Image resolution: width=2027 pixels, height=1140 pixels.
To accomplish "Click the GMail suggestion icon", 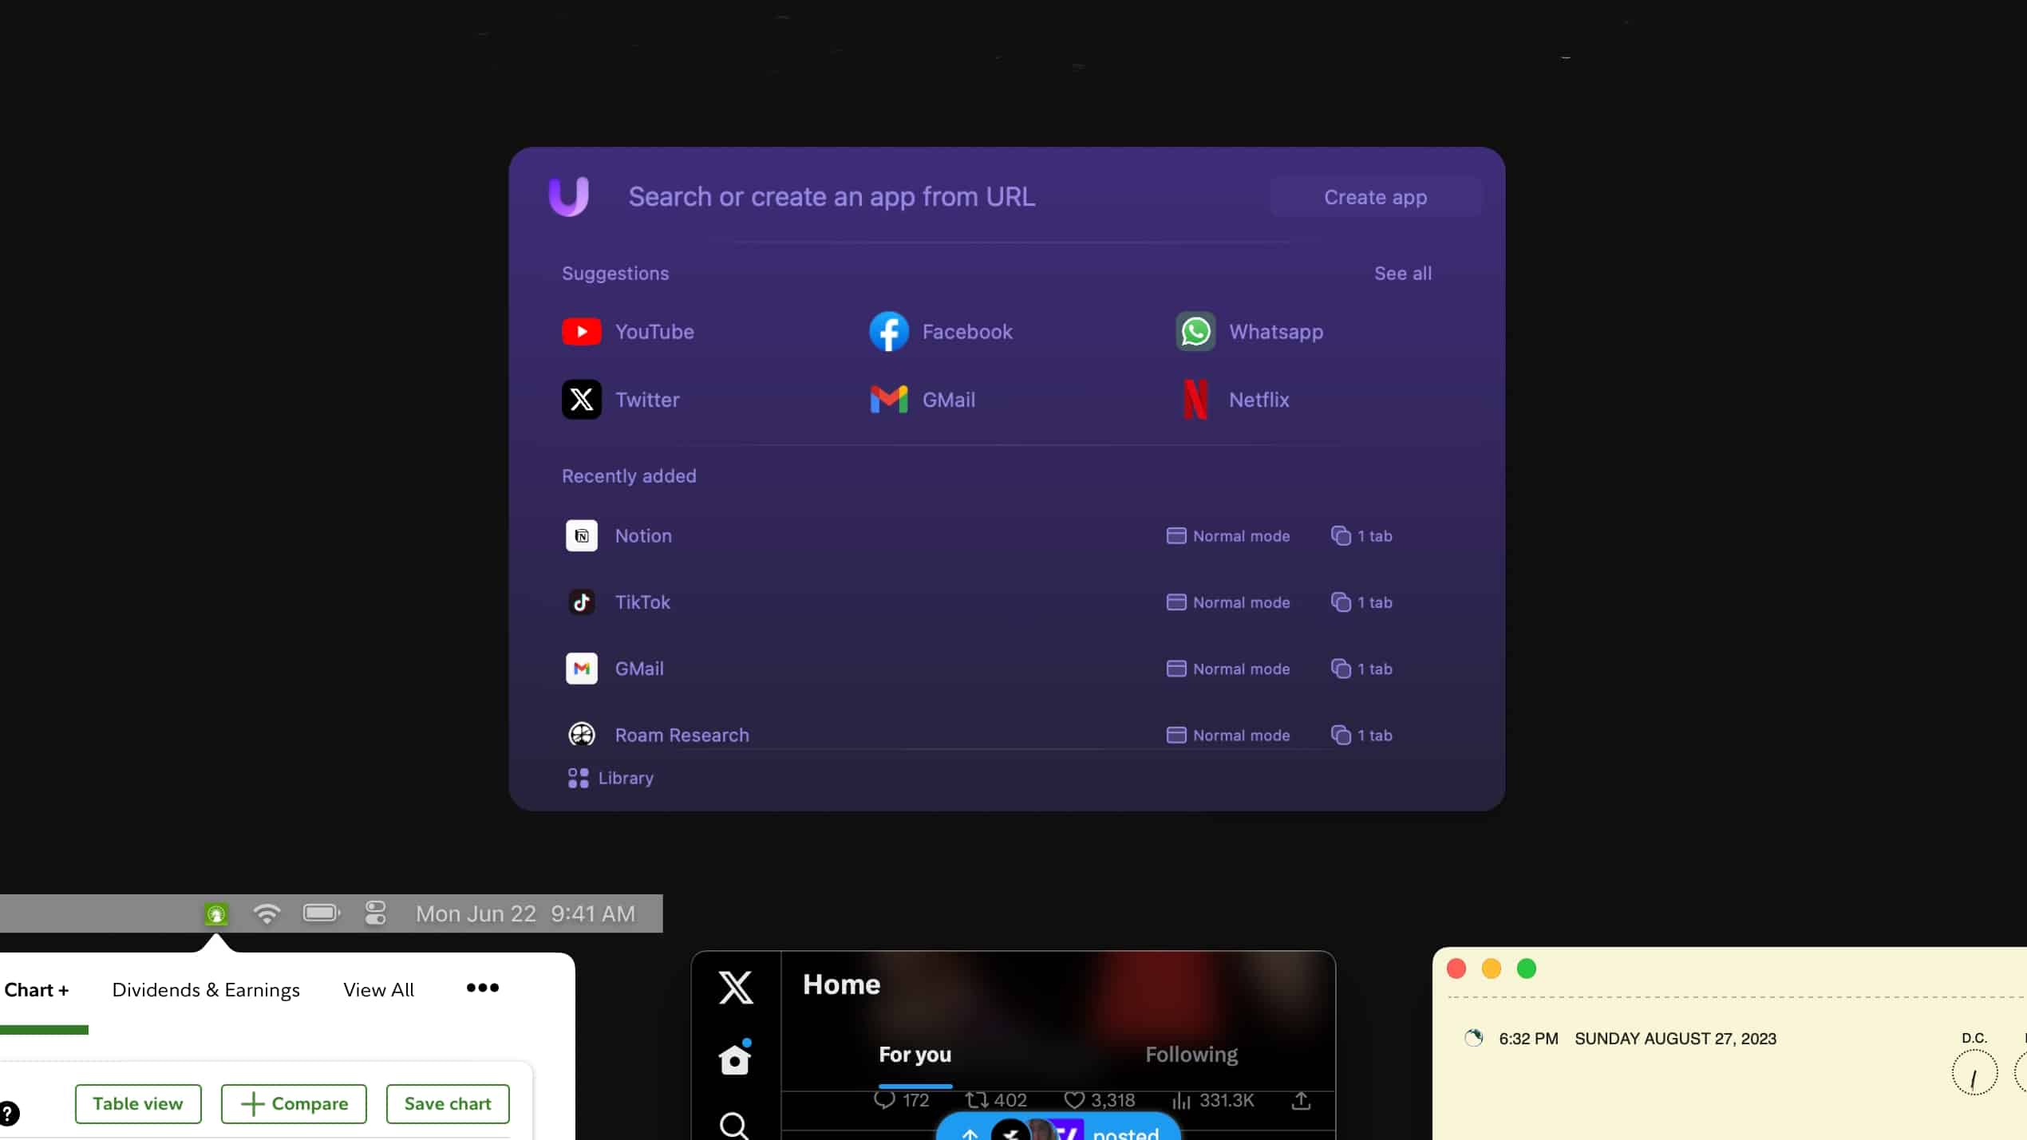I will click(x=888, y=400).
